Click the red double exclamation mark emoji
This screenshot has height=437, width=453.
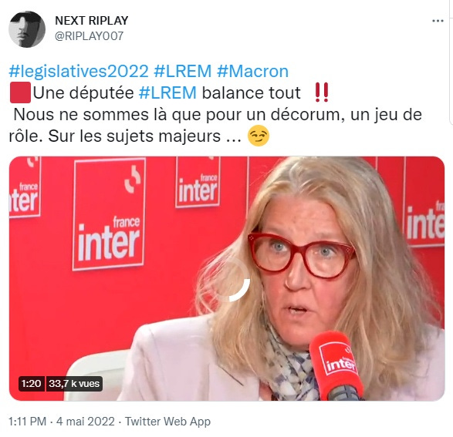point(322,92)
